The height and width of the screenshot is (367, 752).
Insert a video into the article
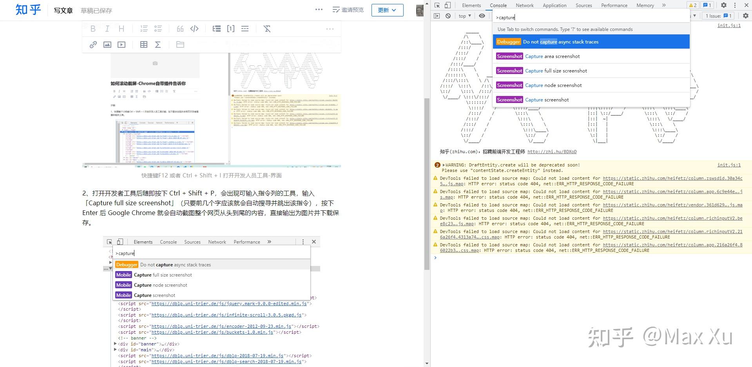(121, 45)
